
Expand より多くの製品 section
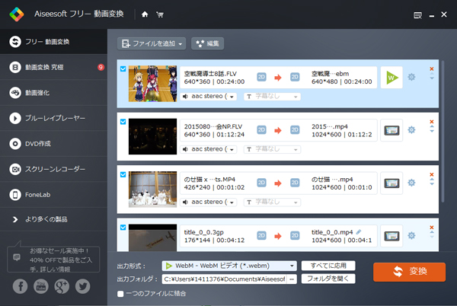coord(53,219)
